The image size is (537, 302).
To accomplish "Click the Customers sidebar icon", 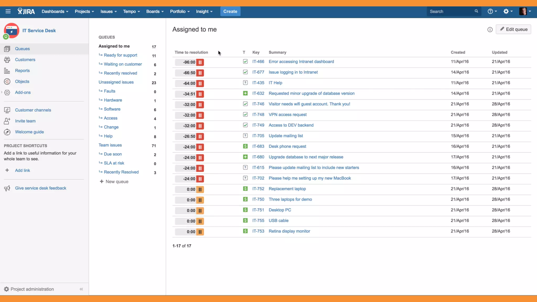I will point(7,60).
